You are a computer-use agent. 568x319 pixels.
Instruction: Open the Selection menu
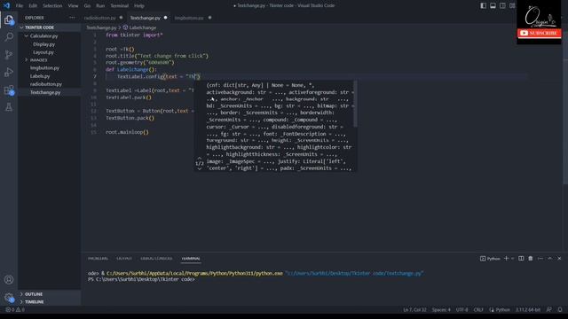52,6
